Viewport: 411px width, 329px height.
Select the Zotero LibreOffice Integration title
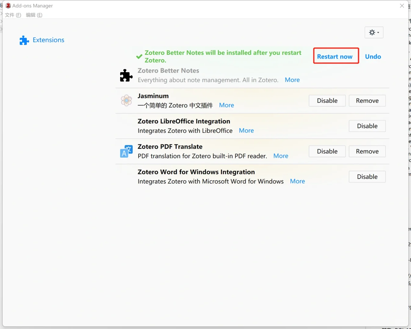(184, 121)
